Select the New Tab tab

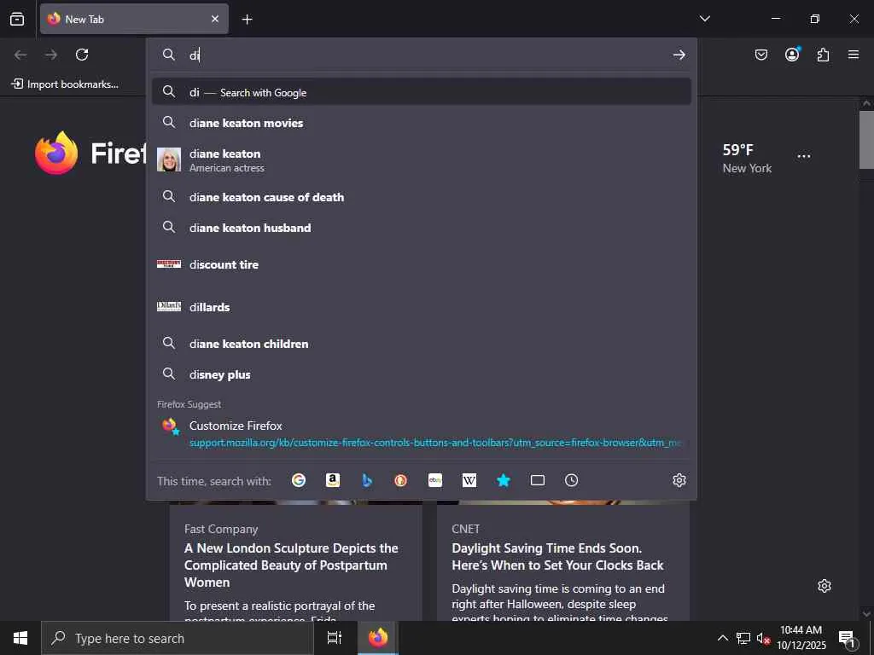(134, 19)
